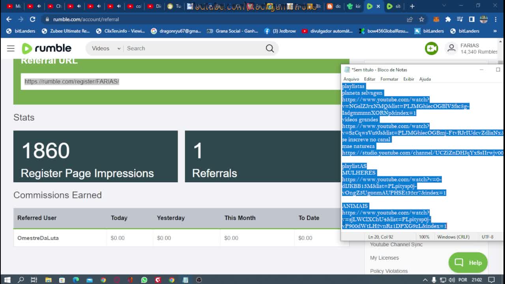The image size is (505, 284).
Task: Open the bow456GlobalResu bookmark
Action: [x=383, y=31]
